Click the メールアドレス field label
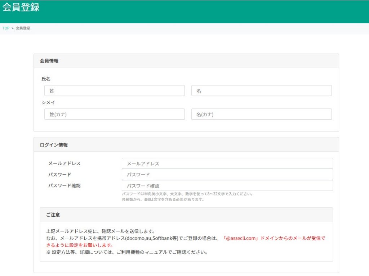369x276 pixels. click(64, 164)
